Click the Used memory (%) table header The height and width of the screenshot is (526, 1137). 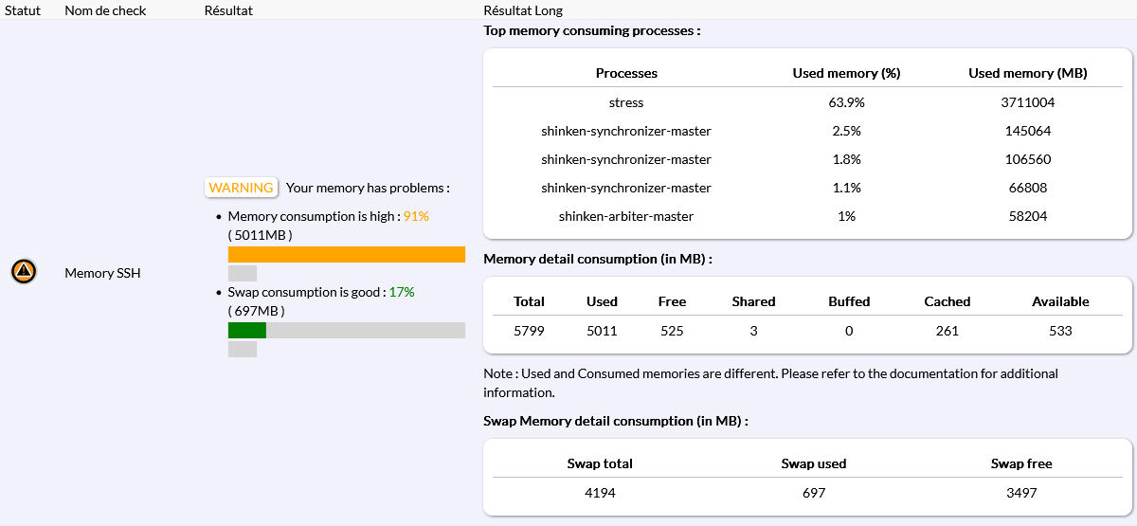[x=846, y=73]
